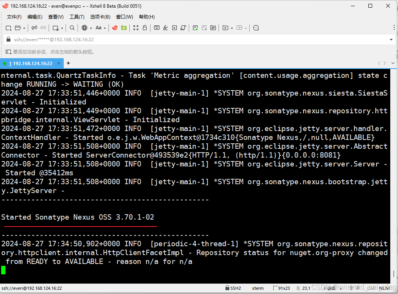
Task: Expand the Aa font dropdown arrow
Action: coord(105,28)
